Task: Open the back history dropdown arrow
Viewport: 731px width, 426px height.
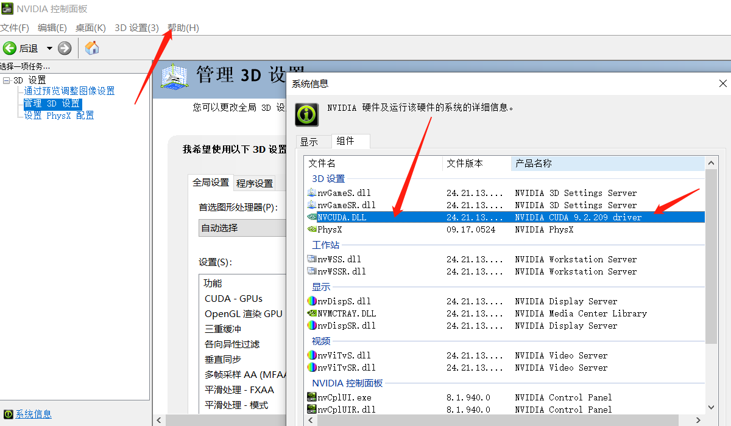Action: 49,49
